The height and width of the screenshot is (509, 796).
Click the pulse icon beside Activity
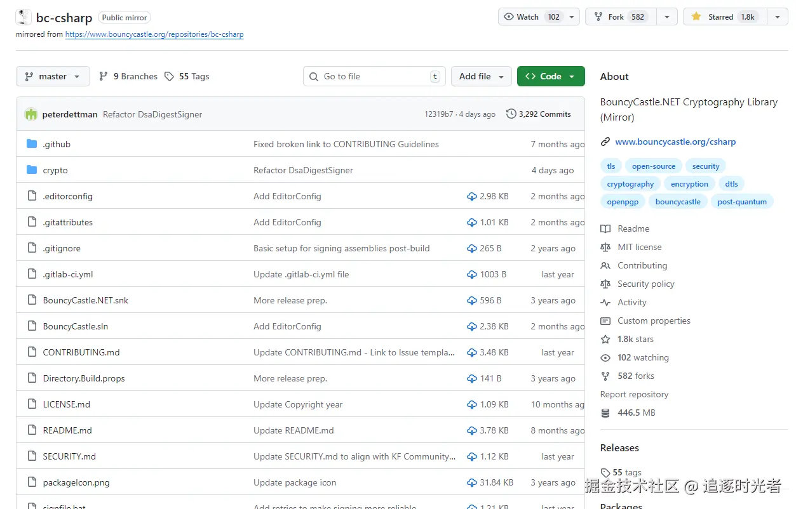605,302
